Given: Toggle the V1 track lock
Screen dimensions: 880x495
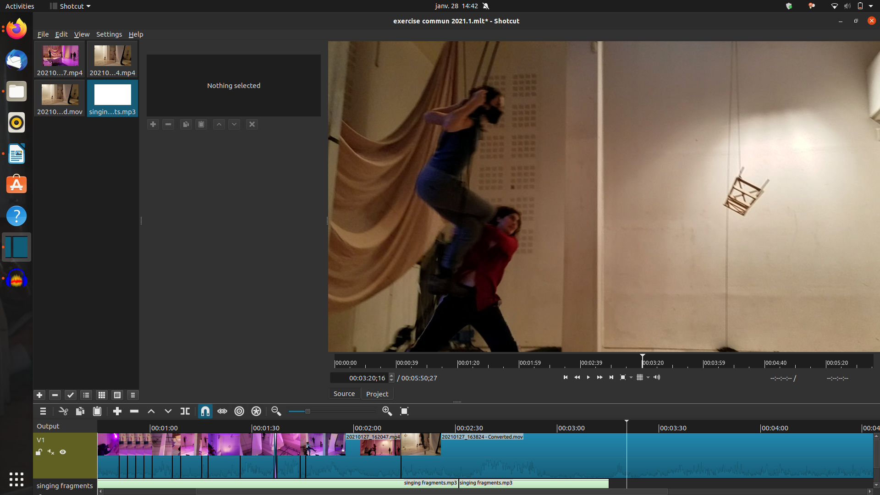Looking at the screenshot, I should pos(39,452).
